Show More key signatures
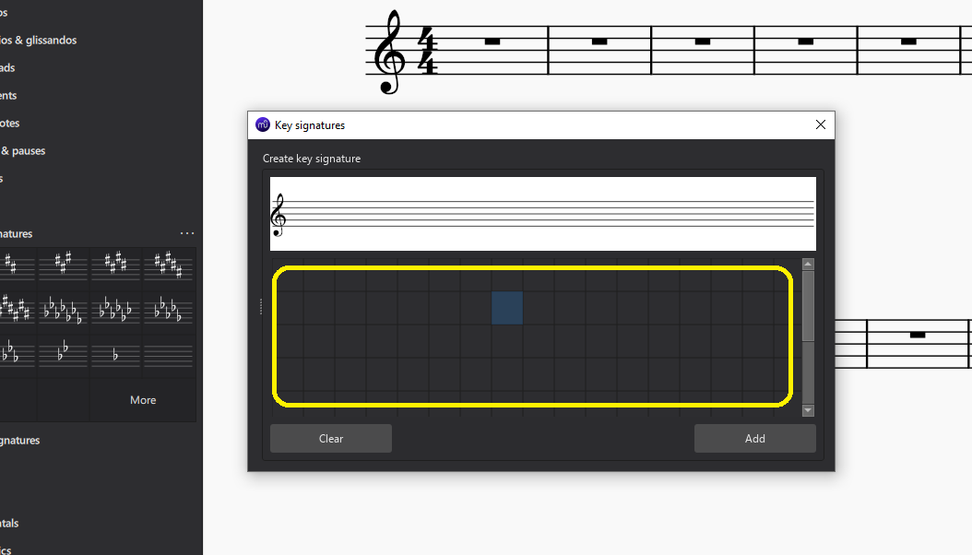Screen dimensions: 972x555 tap(143, 399)
